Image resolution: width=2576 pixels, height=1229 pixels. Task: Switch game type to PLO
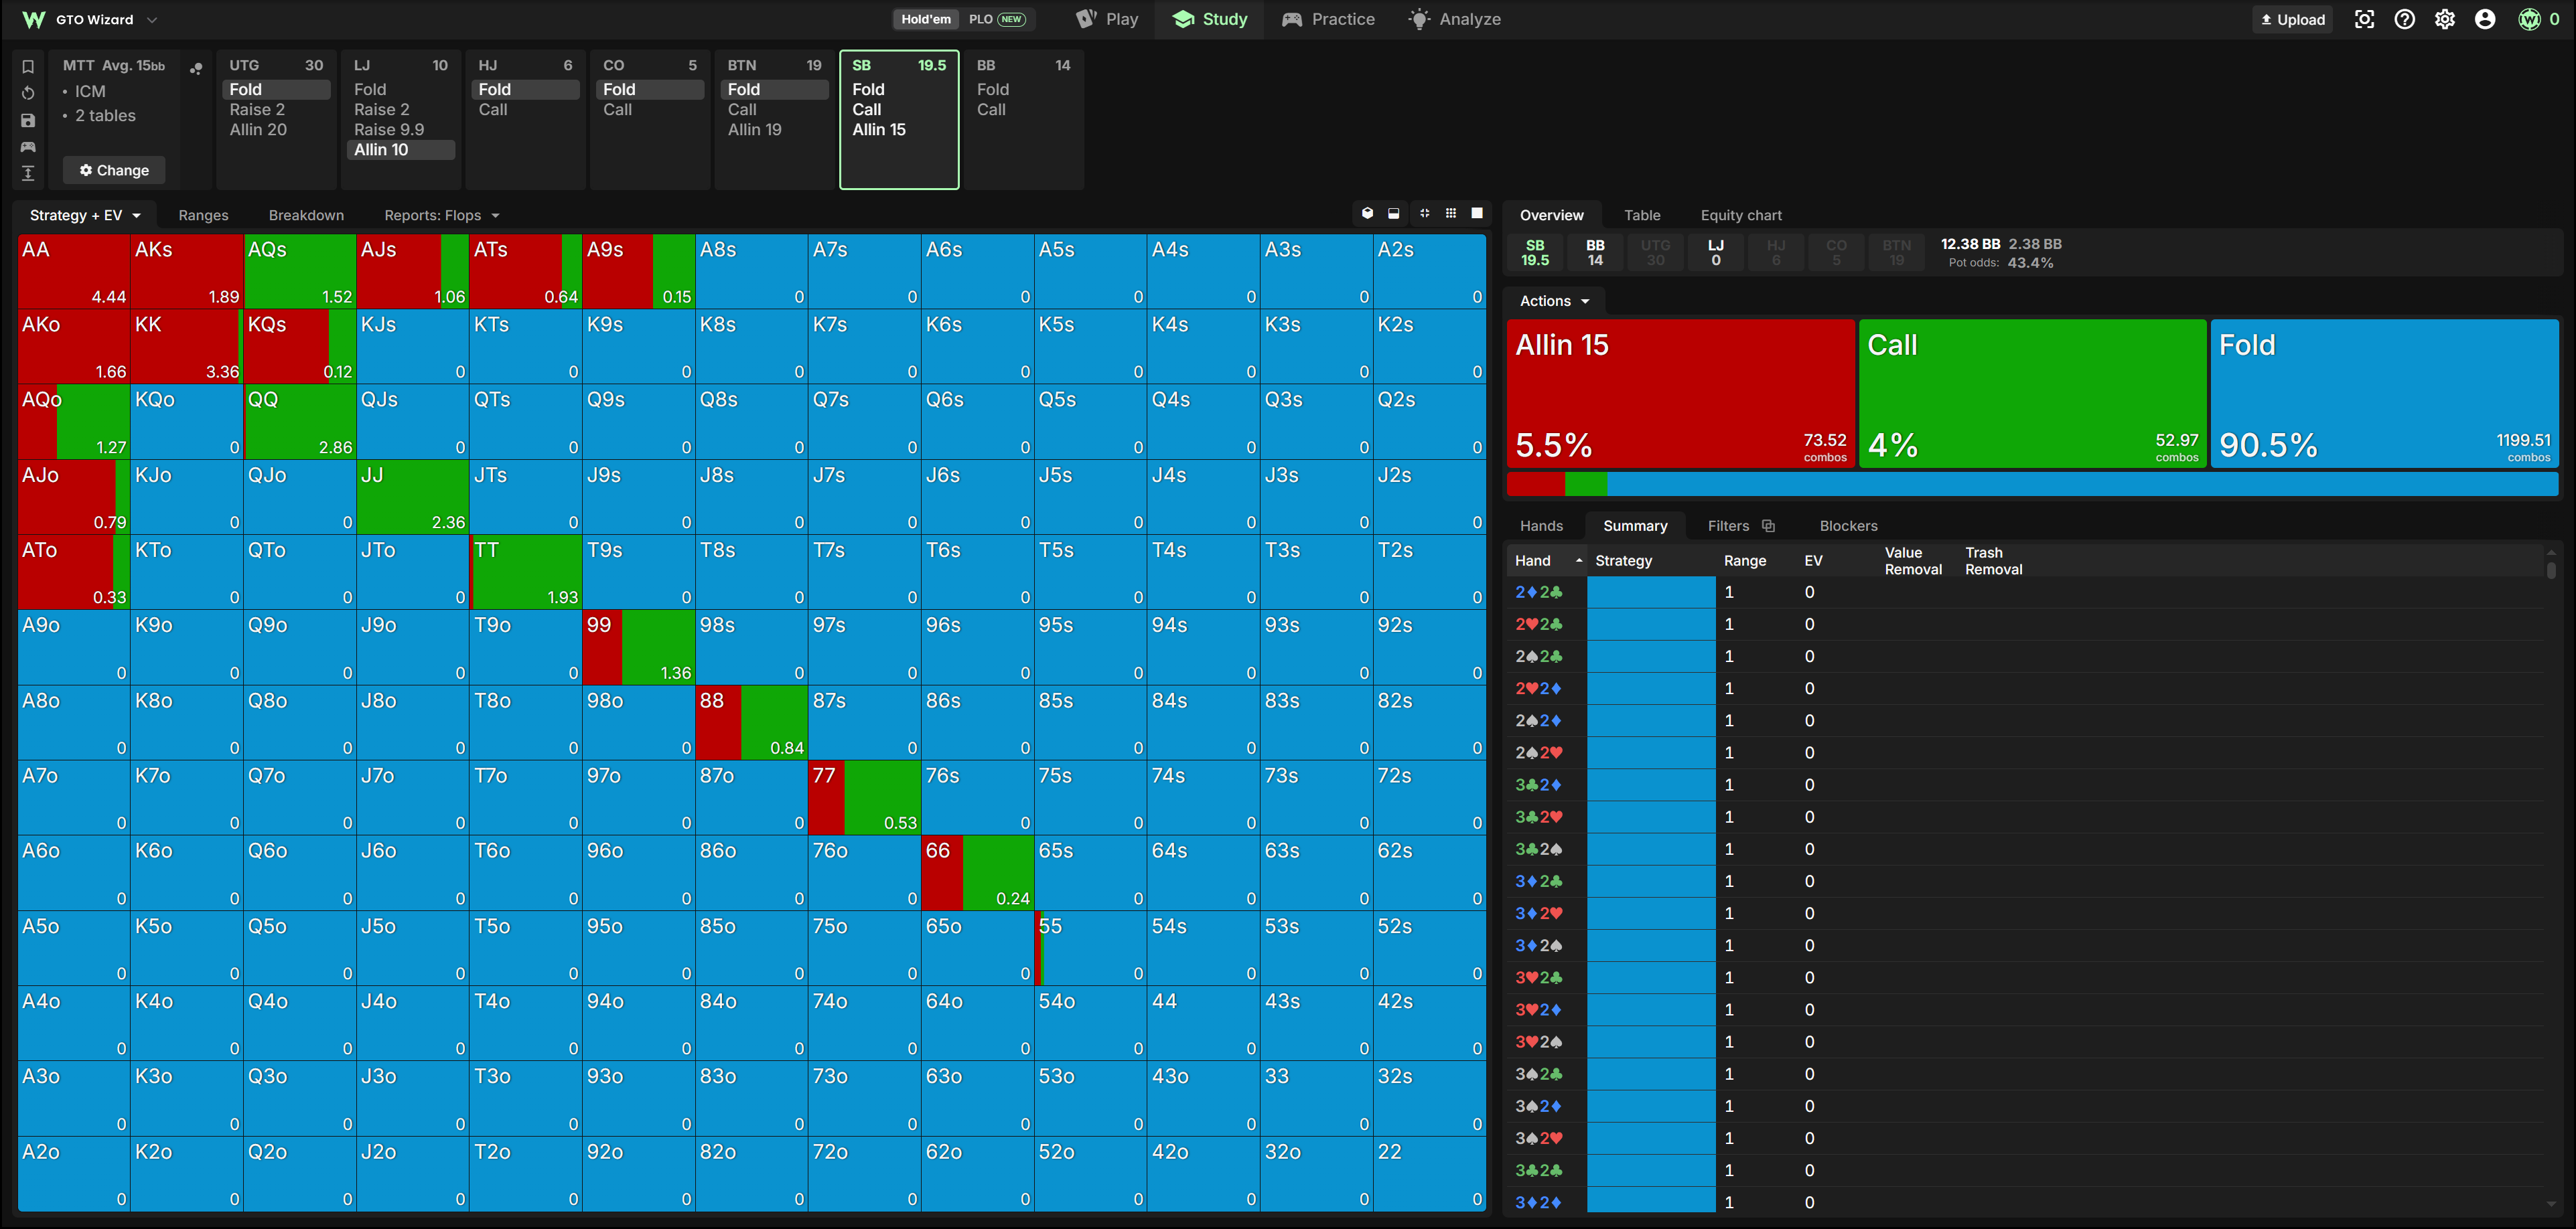point(997,19)
